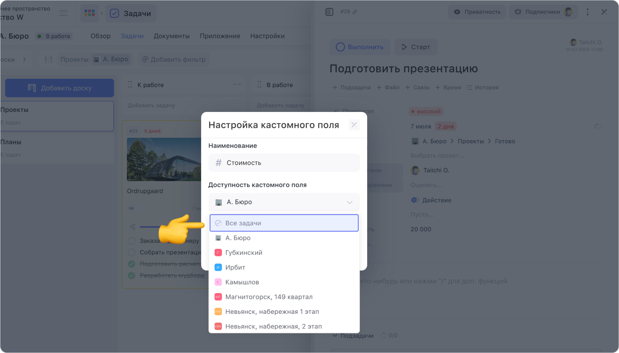Click the subtask tree icon on Ordrupgaard card
This screenshot has width=619, height=353.
(132, 227)
